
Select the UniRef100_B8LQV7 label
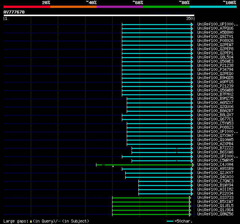coord(215,115)
